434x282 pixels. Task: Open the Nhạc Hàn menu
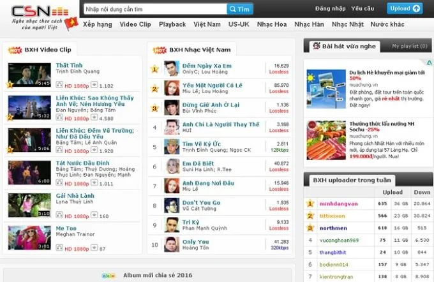[x=309, y=24]
